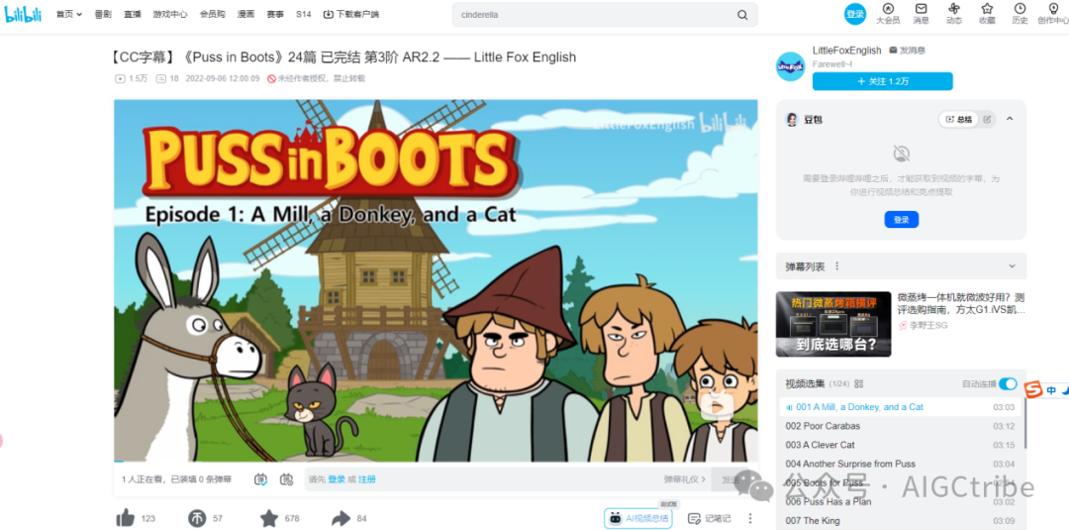Image resolution: width=1069 pixels, height=530 pixels.
Task: Select 002 Poor Carabas episode
Action: click(901, 426)
